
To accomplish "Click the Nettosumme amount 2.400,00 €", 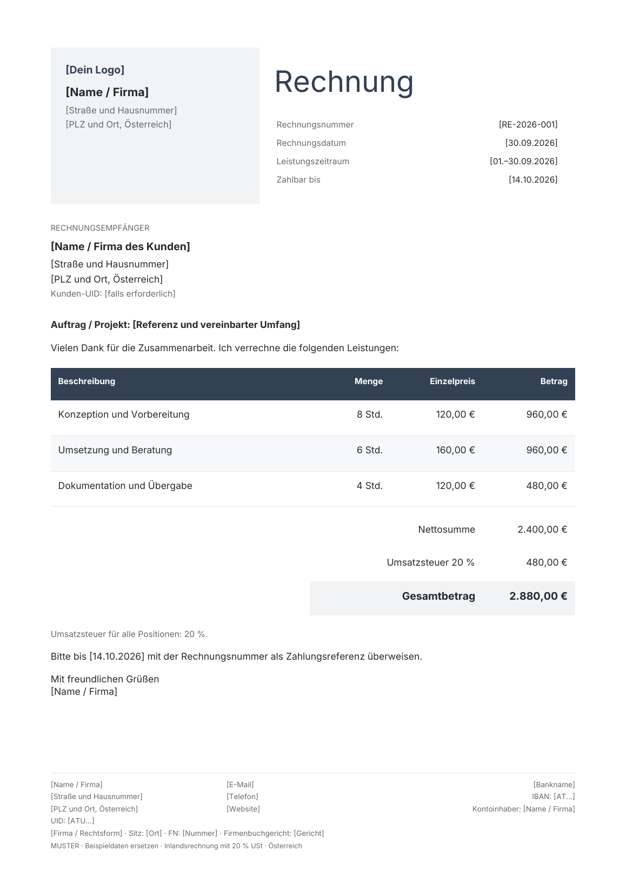I will (542, 529).
